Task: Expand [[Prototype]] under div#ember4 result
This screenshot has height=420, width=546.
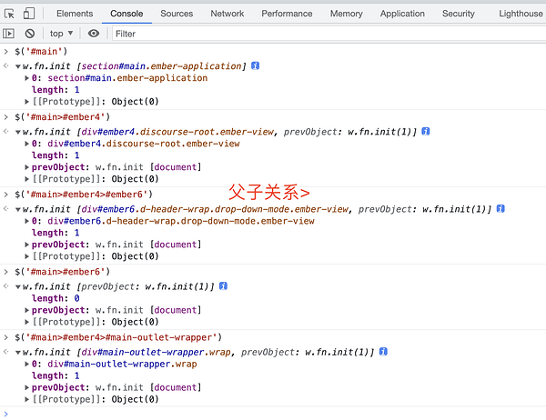Action: (26, 179)
